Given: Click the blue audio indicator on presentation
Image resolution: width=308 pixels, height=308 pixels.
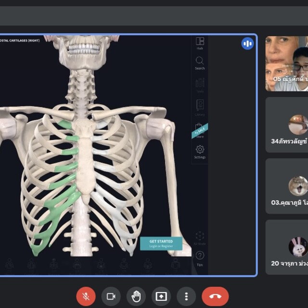Looking at the screenshot, I should click(247, 44).
